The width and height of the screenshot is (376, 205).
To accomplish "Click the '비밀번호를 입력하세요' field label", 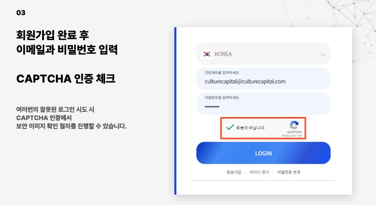I will pyautogui.click(x=222, y=98).
